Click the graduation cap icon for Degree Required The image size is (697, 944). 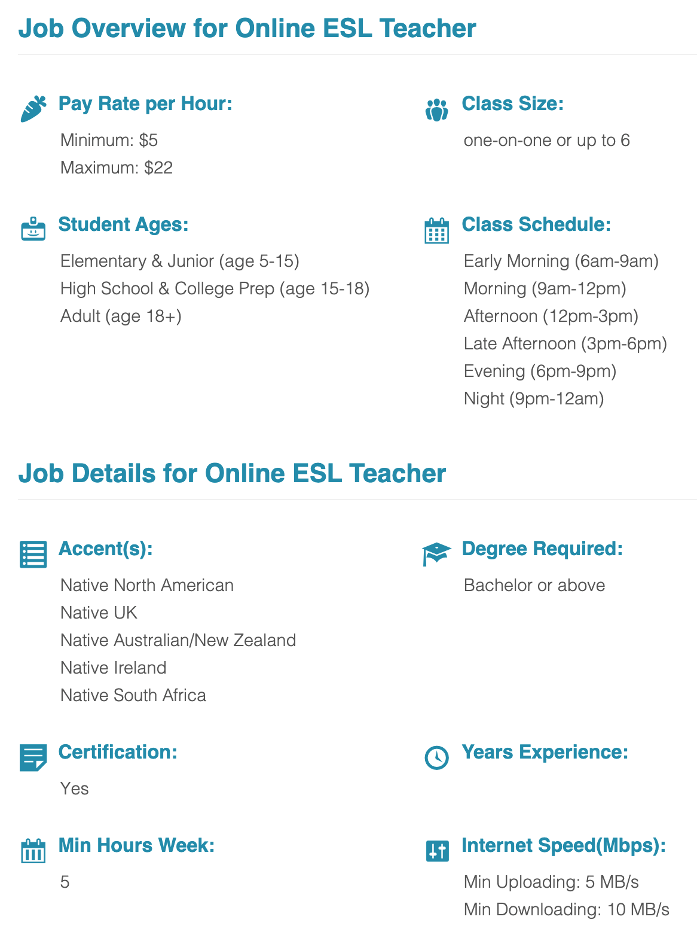436,555
